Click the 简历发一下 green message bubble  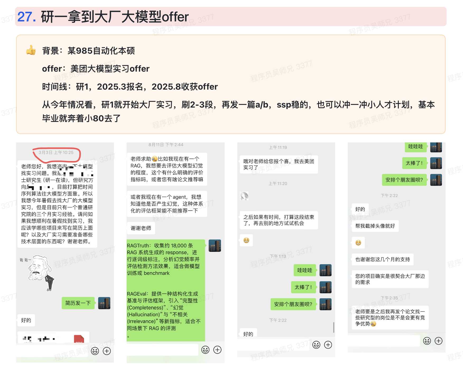point(78,303)
